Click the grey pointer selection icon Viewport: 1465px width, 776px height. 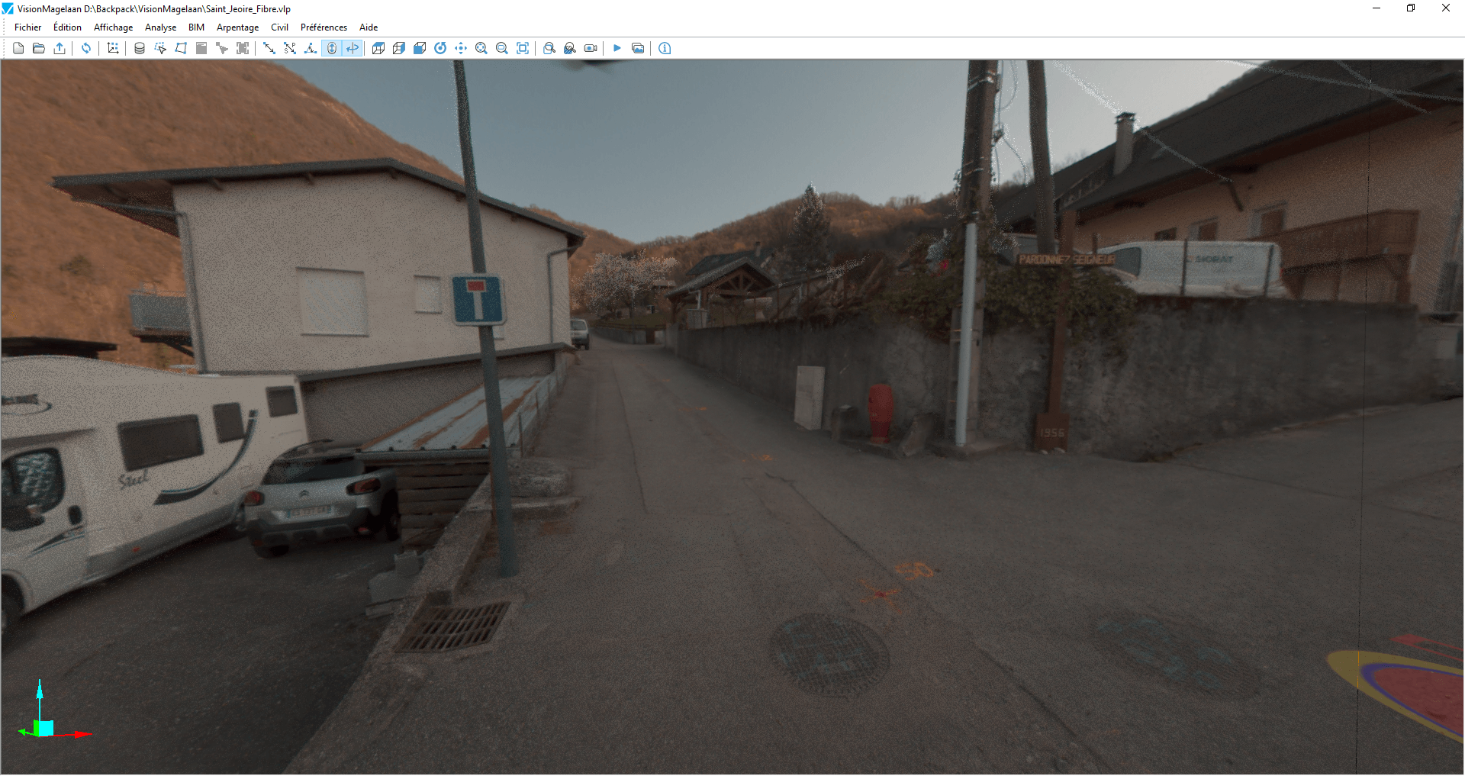click(x=222, y=48)
